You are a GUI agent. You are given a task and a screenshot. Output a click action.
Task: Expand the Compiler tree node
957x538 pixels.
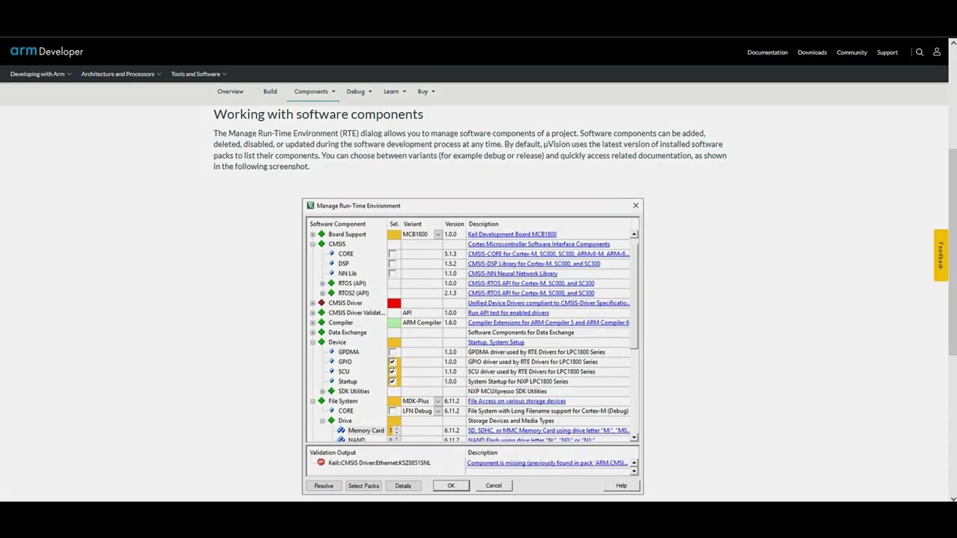313,323
